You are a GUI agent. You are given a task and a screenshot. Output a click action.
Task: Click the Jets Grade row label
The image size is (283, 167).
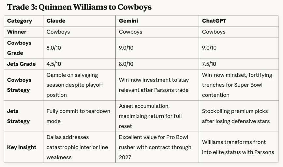21,64
